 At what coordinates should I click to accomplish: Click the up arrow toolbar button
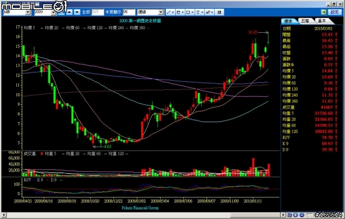(x=69, y=12)
